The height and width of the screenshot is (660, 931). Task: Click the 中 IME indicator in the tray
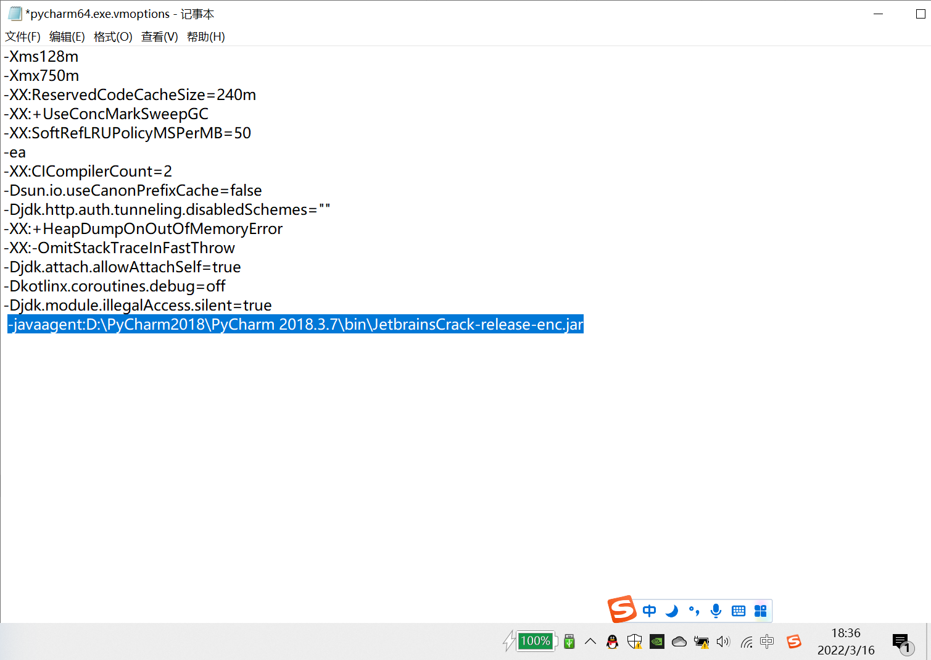pyautogui.click(x=767, y=641)
